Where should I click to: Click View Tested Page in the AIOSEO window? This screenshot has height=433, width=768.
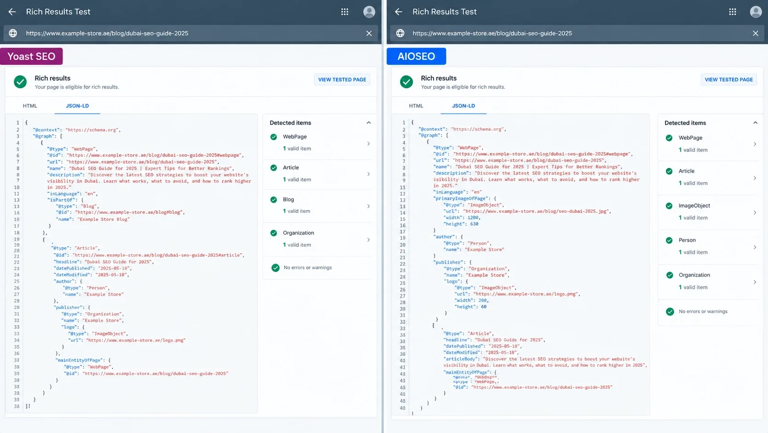[x=729, y=80]
